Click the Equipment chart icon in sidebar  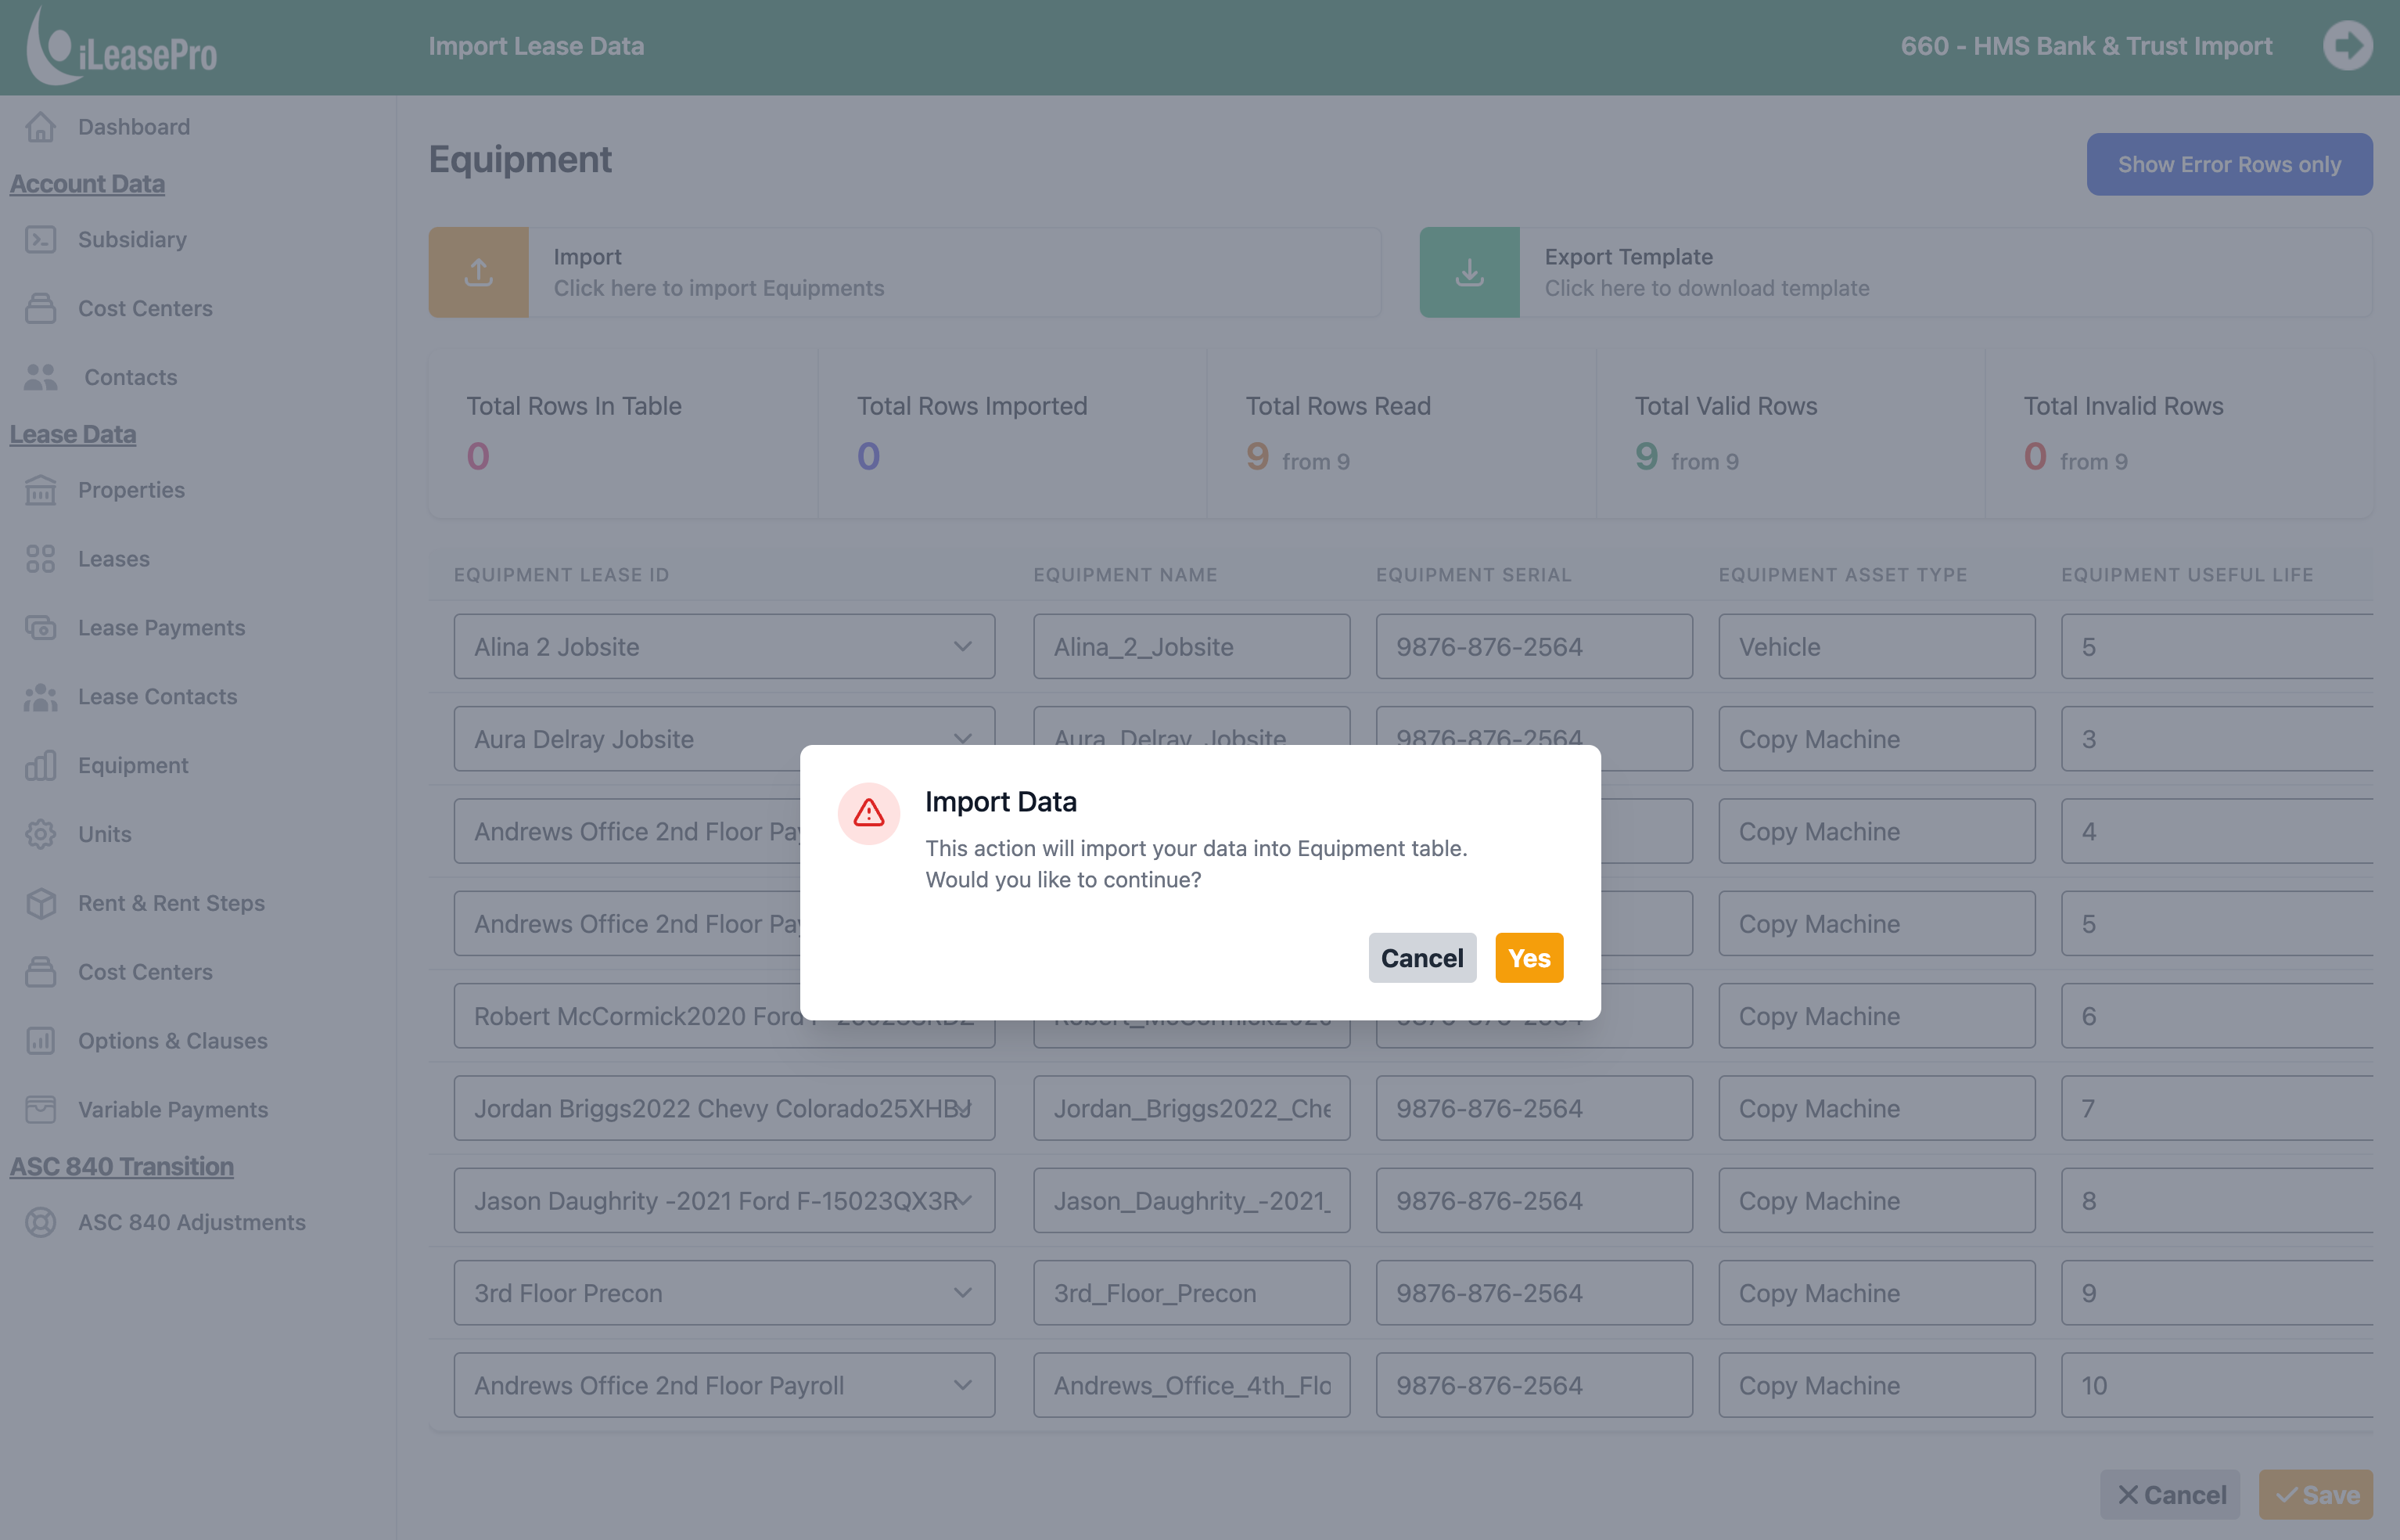click(x=40, y=765)
